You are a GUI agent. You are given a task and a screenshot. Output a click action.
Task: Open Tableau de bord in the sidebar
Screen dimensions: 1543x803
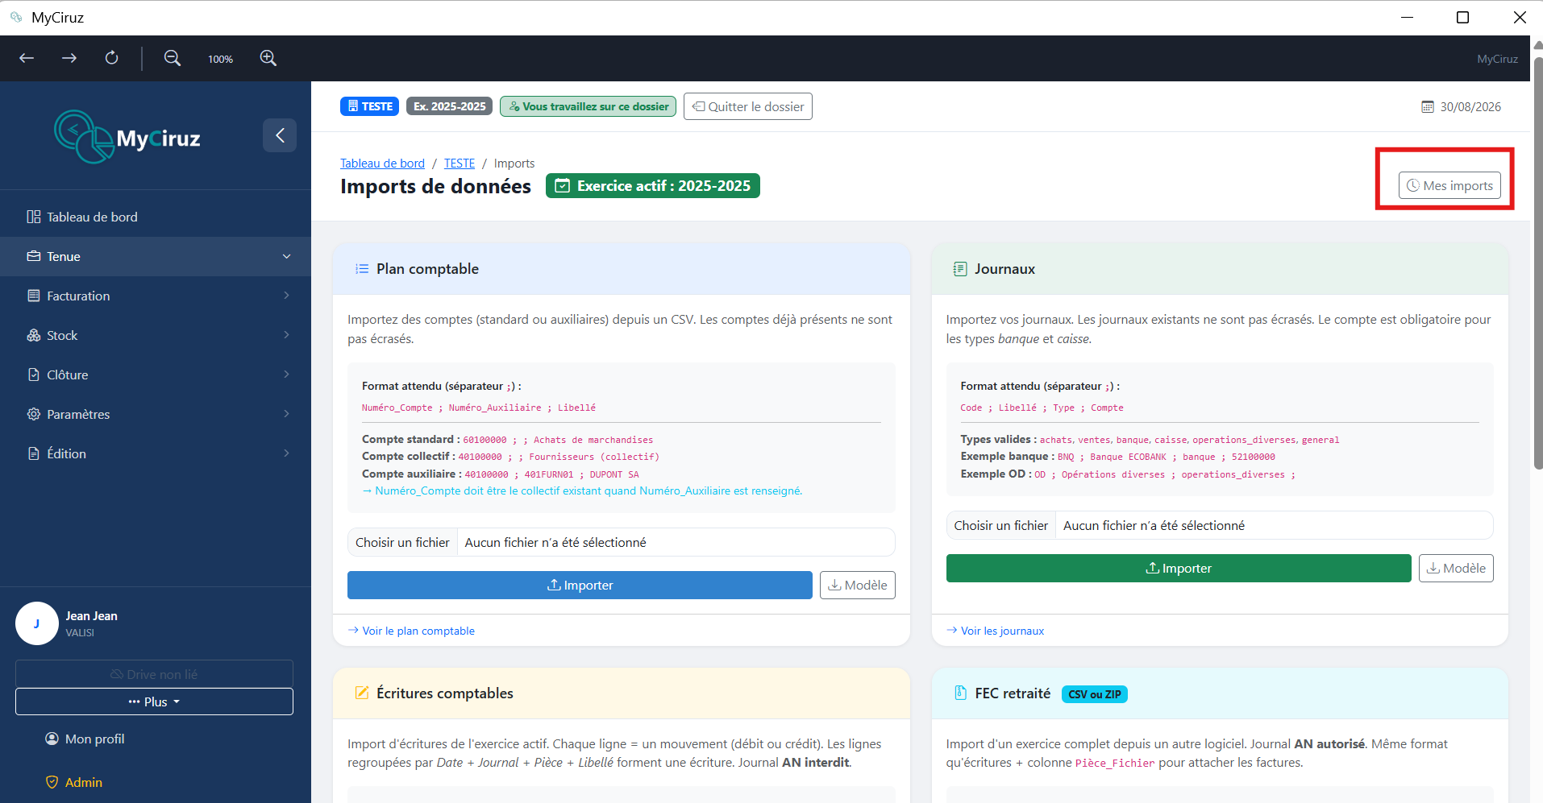point(156,217)
